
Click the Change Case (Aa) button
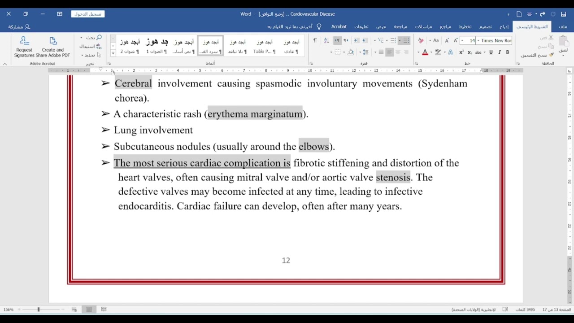coord(436,40)
